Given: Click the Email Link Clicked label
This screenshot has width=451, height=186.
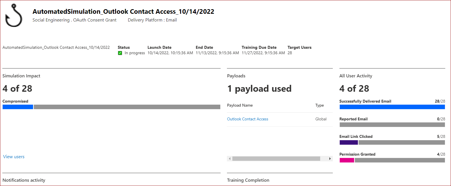Looking at the screenshot, I should pos(356,137).
